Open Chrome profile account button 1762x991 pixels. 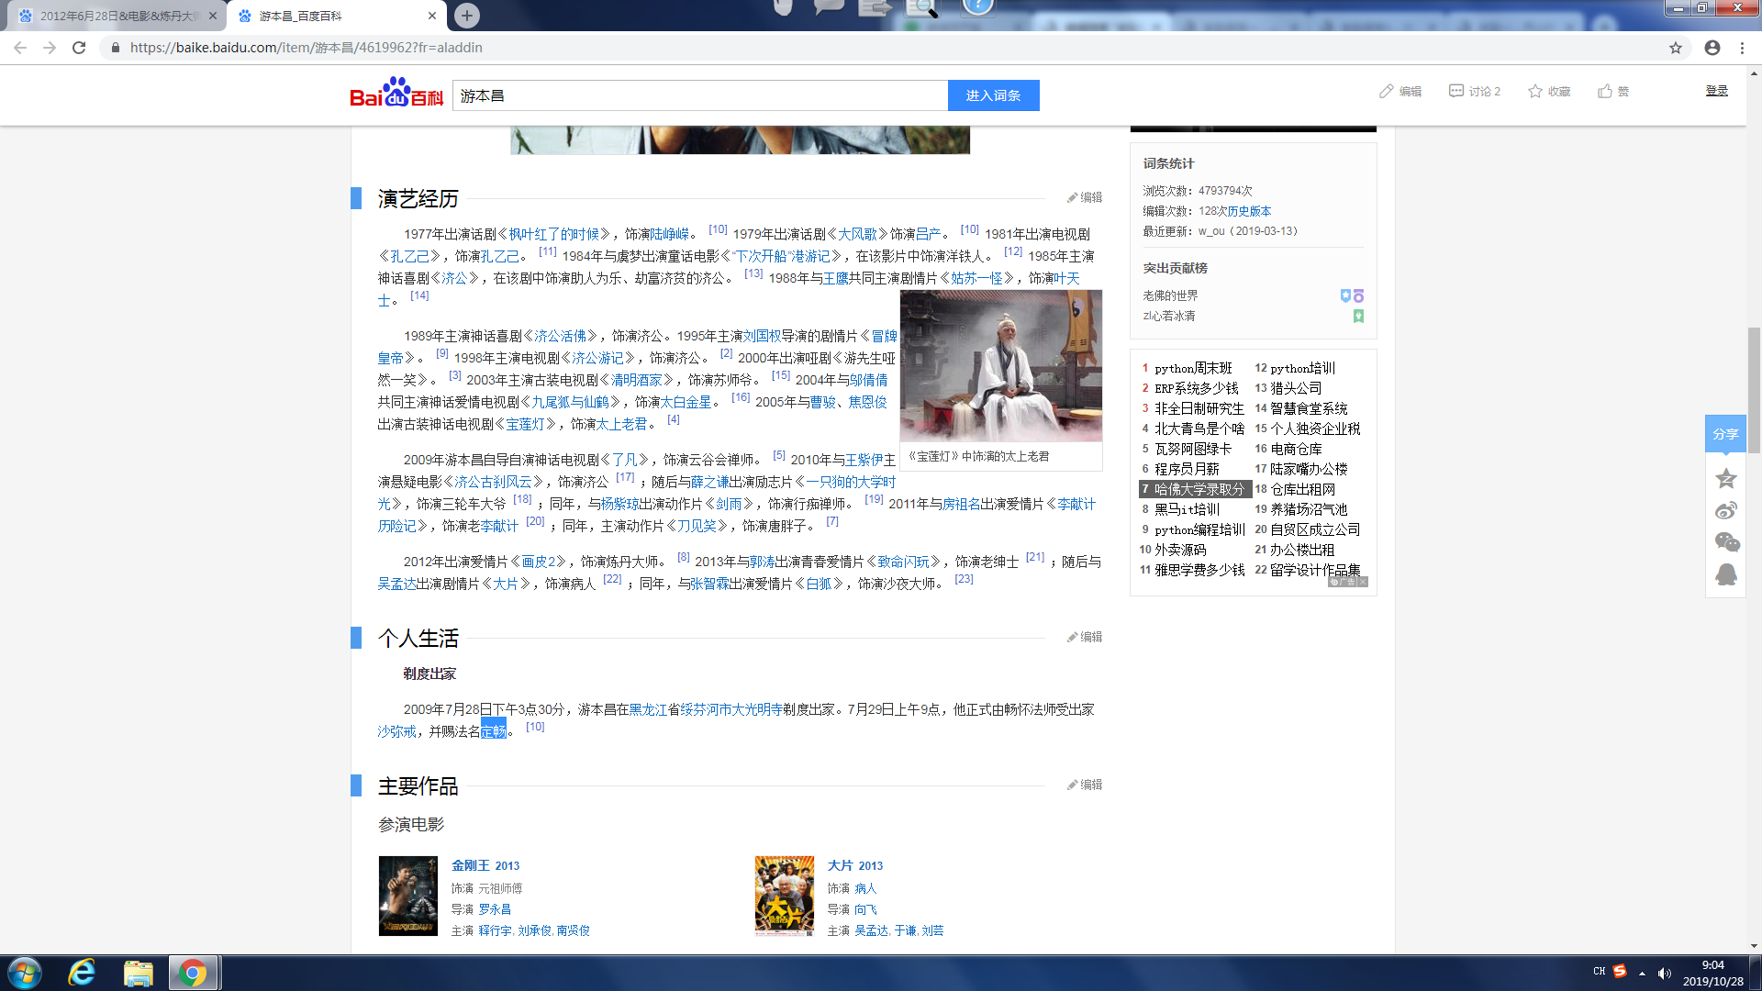click(x=1712, y=48)
